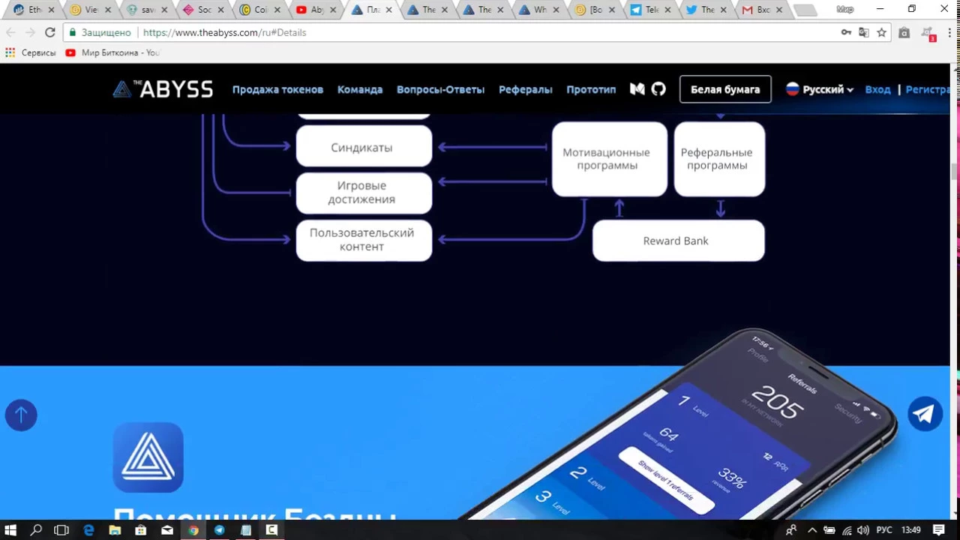960x540 pixels.
Task: Open Windows search from taskbar
Action: [36, 530]
